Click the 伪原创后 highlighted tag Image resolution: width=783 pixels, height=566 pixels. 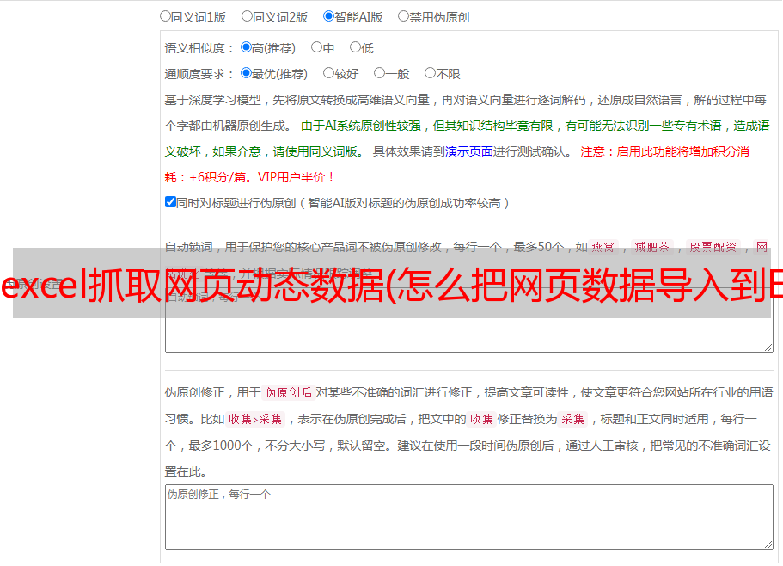coord(289,392)
